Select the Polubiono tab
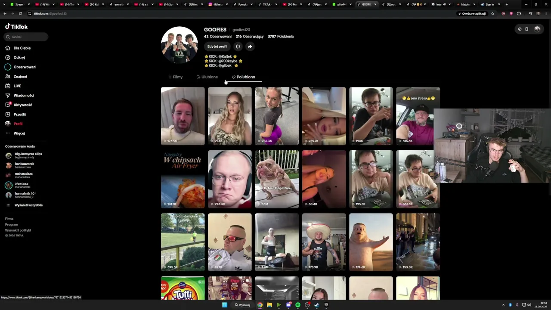 point(243,77)
